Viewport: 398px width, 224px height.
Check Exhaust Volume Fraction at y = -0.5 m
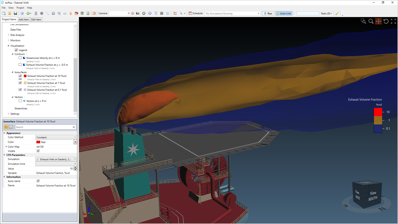coord(20,65)
